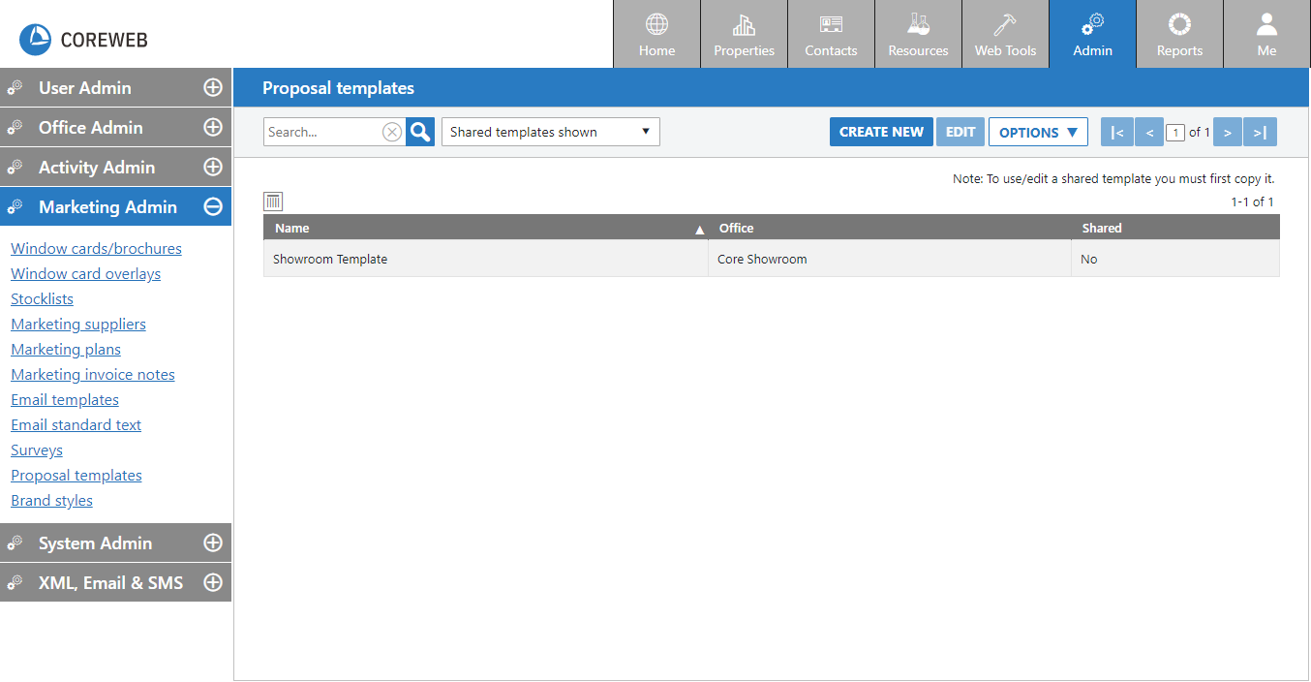Open the Shared templates shown dropdown

(550, 132)
